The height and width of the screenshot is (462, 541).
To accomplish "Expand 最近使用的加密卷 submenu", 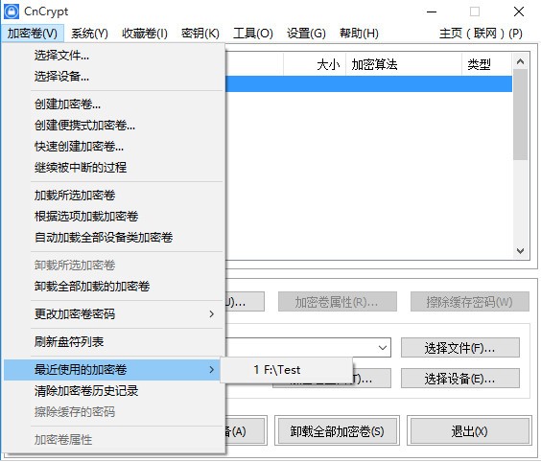I will click(112, 370).
